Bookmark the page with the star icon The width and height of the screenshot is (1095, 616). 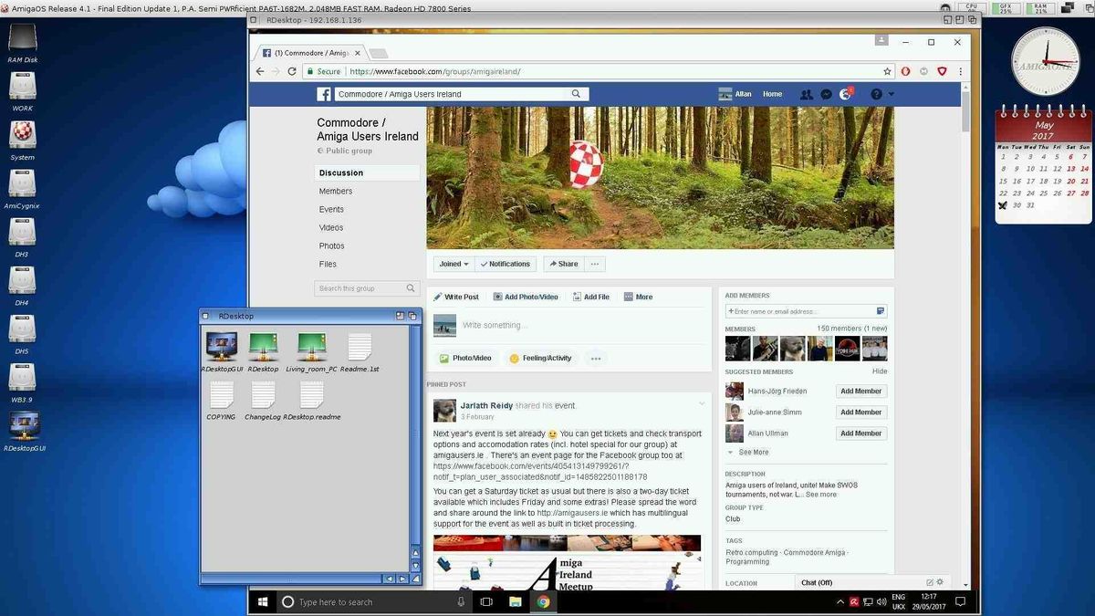(x=887, y=71)
